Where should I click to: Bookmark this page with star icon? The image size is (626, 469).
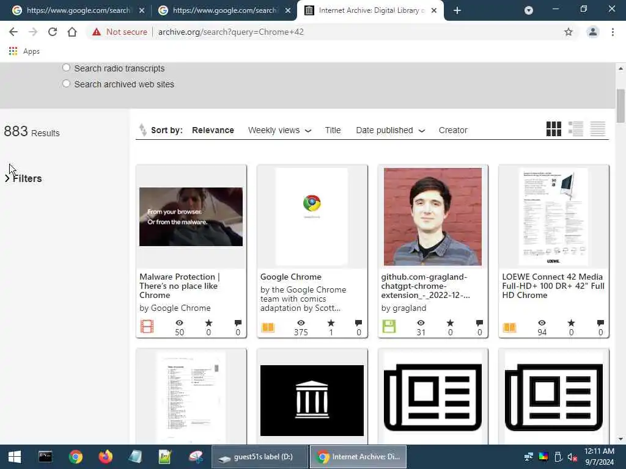point(569,32)
